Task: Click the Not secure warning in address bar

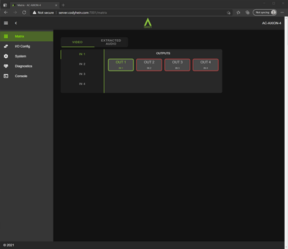Action: tap(43, 12)
